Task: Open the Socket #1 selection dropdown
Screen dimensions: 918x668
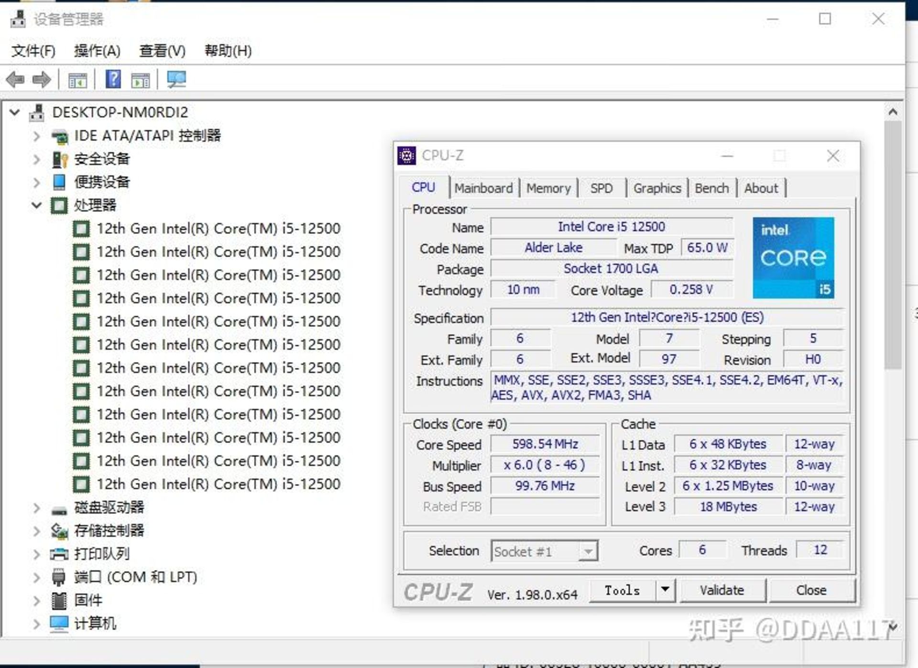Action: pyautogui.click(x=589, y=551)
